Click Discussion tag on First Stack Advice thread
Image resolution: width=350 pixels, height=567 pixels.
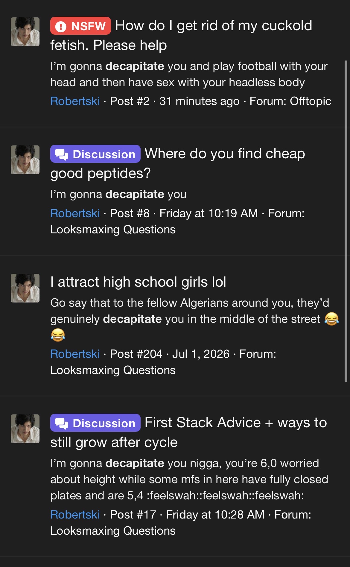coord(95,423)
